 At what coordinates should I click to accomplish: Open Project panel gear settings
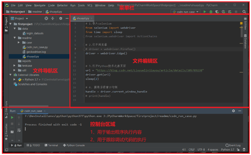[x=61, y=19]
